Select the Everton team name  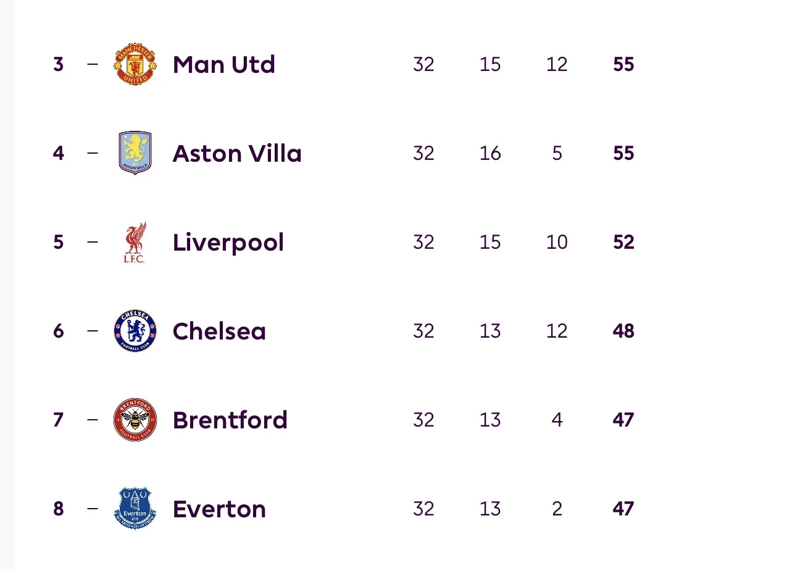pyautogui.click(x=219, y=509)
